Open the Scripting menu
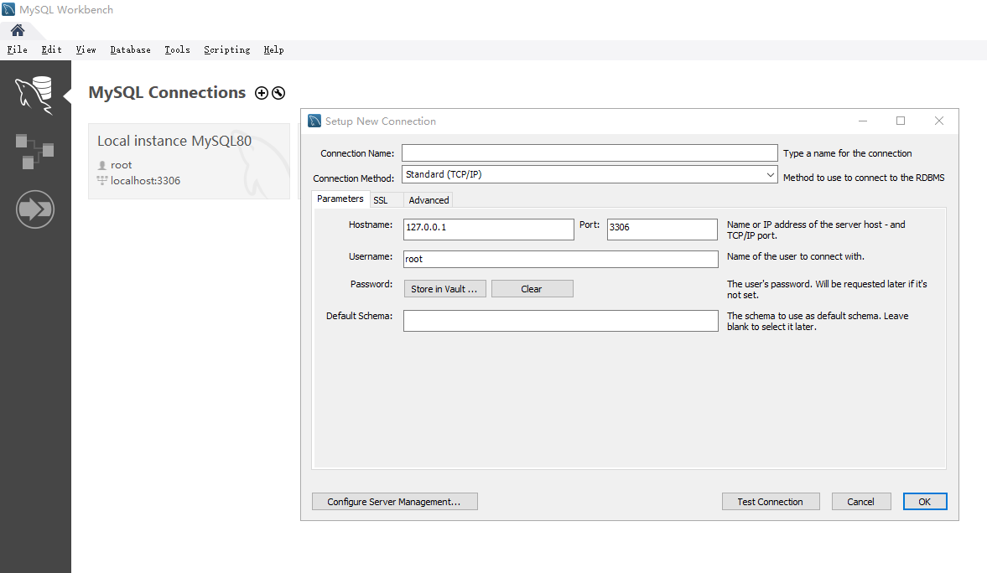 [226, 49]
